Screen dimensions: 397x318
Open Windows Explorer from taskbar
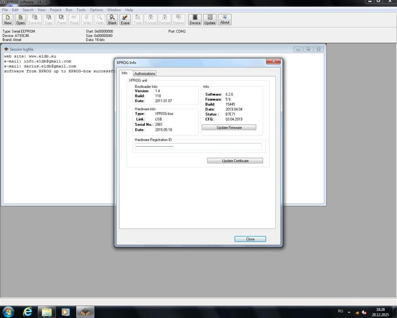click(x=46, y=312)
